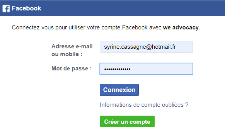Image resolution: width=225 pixels, height=140 pixels.
Task: Click the Facebook logo icon
Action: point(6,9)
